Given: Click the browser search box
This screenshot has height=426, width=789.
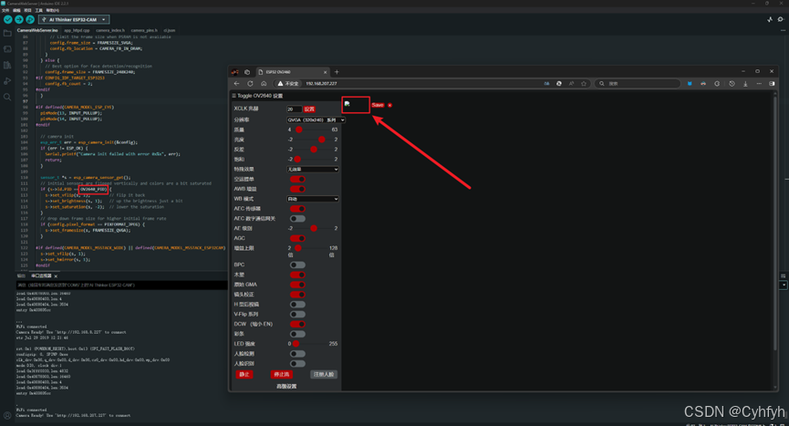Looking at the screenshot, I should 637,84.
